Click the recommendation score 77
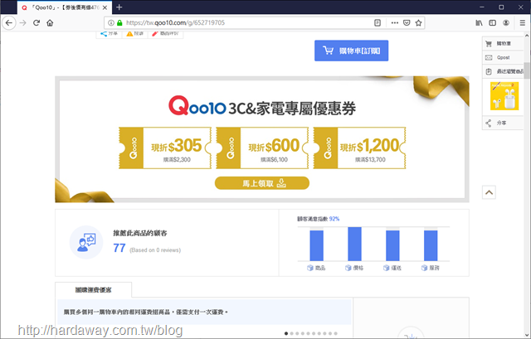 pyautogui.click(x=119, y=248)
